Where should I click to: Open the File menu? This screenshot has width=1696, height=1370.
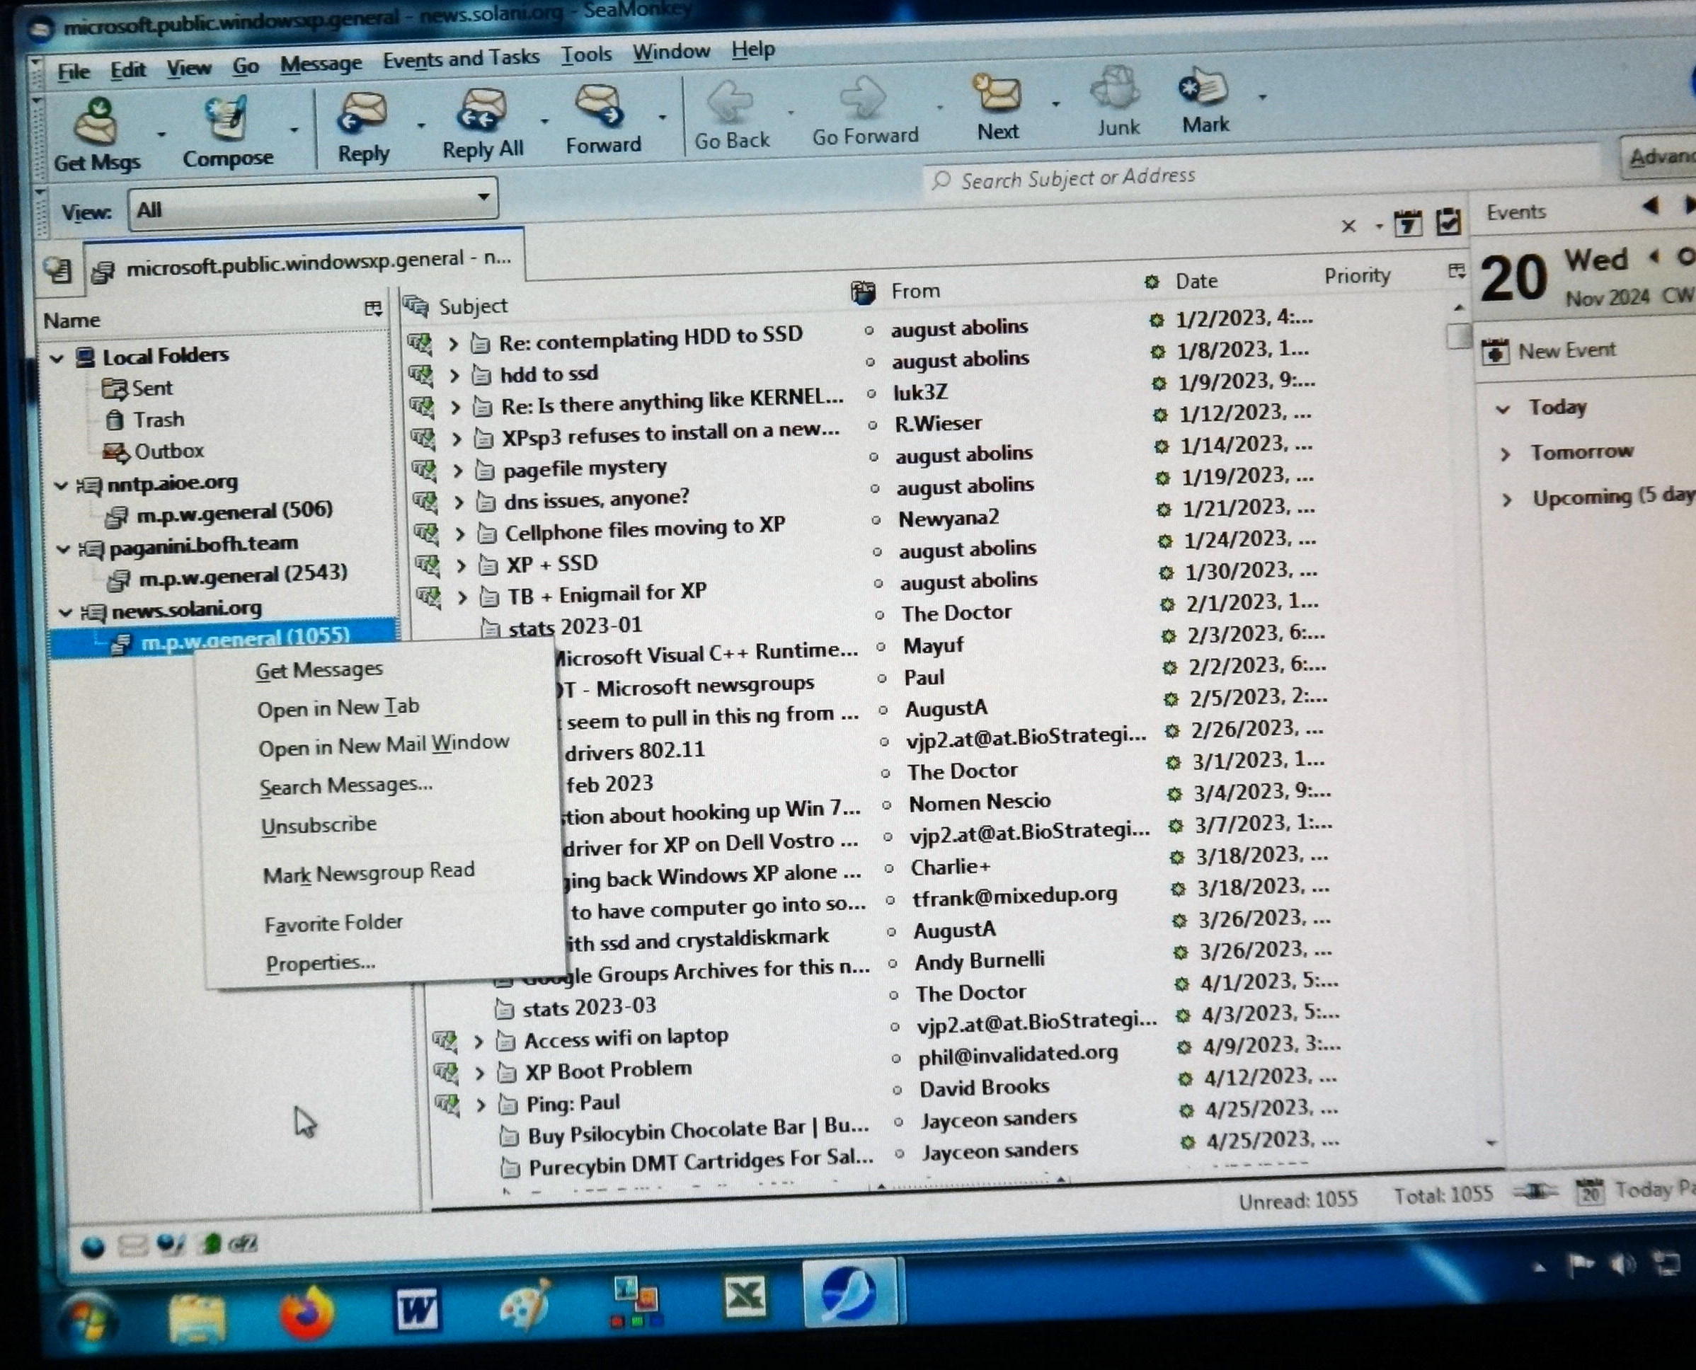[x=74, y=71]
